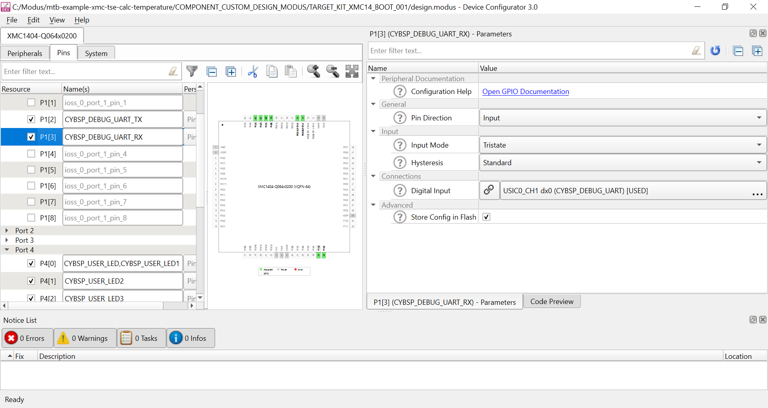This screenshot has height=408, width=768.
Task: Toggle the 0 Infos filter button
Action: tap(191, 338)
